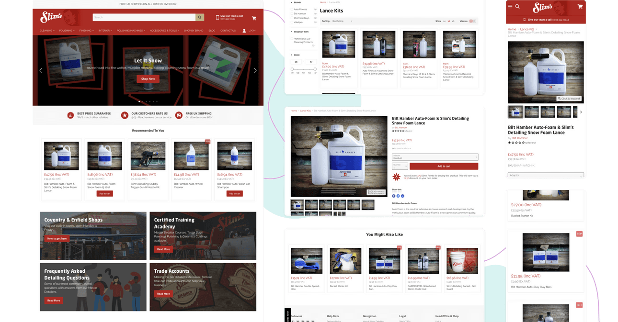Click the Slim's Points starburst badge icon

pyautogui.click(x=396, y=177)
